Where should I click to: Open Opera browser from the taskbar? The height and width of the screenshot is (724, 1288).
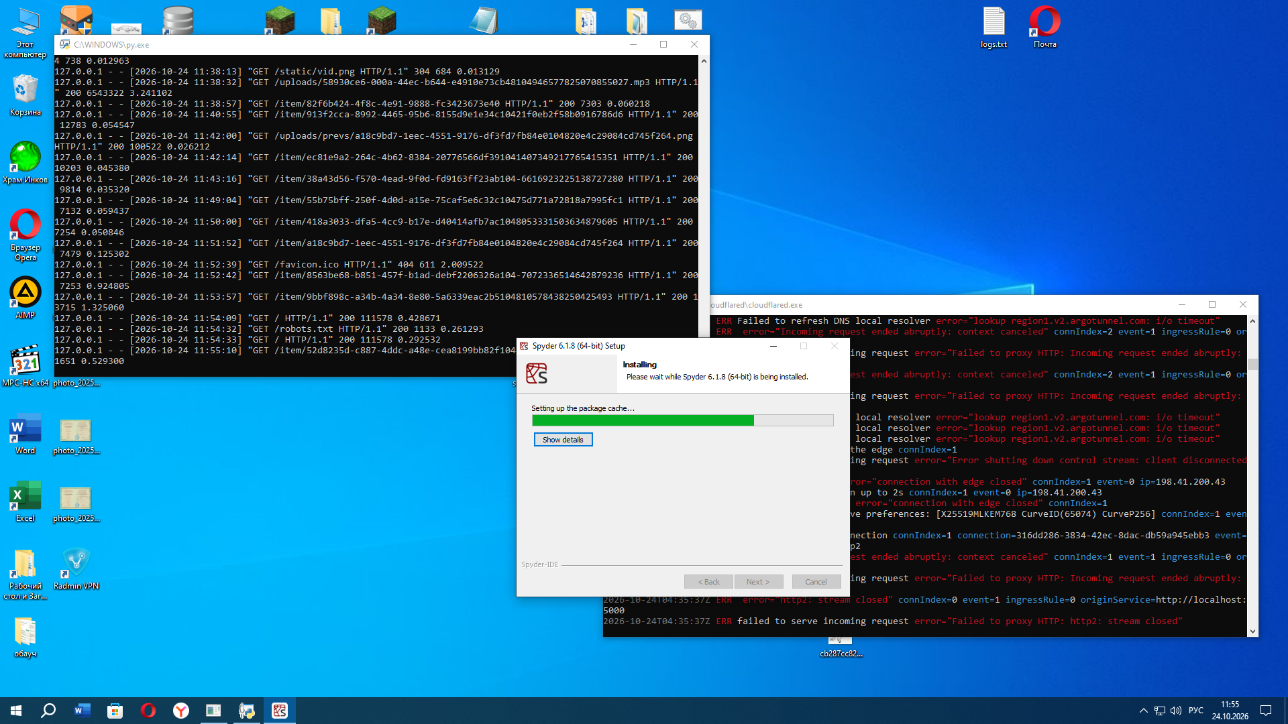pyautogui.click(x=148, y=711)
